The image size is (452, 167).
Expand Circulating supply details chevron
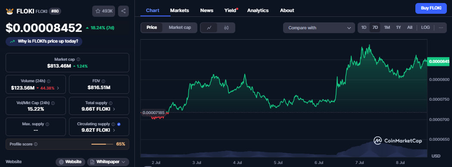[114, 130]
